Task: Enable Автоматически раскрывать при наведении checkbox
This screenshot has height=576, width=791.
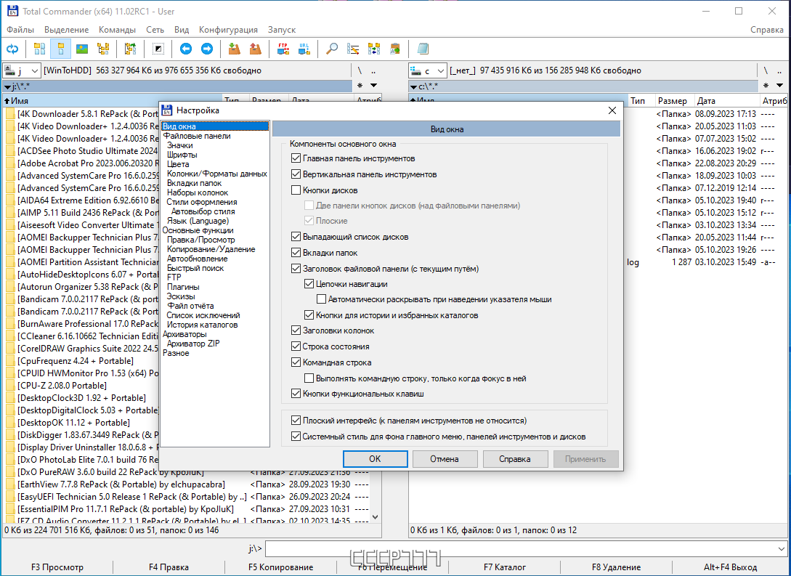Action: pos(321,299)
